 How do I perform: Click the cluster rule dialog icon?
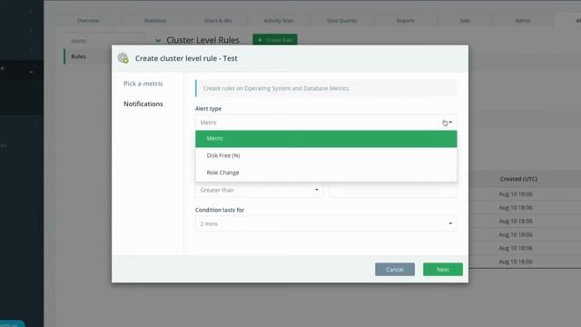[123, 58]
